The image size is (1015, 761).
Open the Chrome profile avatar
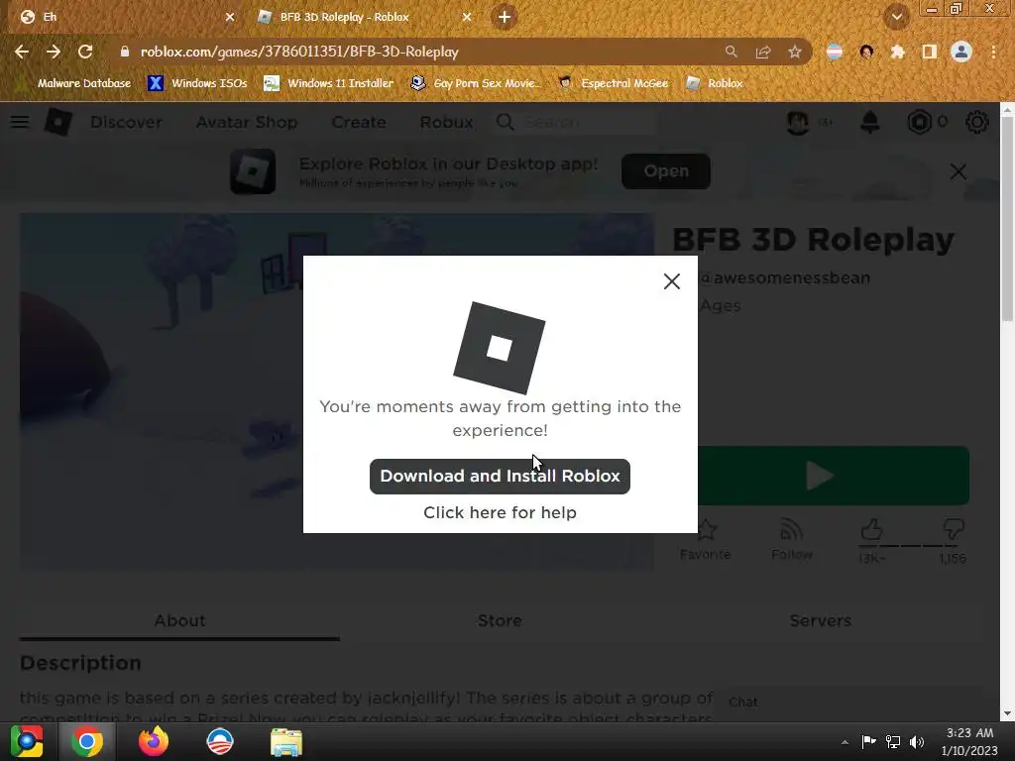pyautogui.click(x=961, y=52)
